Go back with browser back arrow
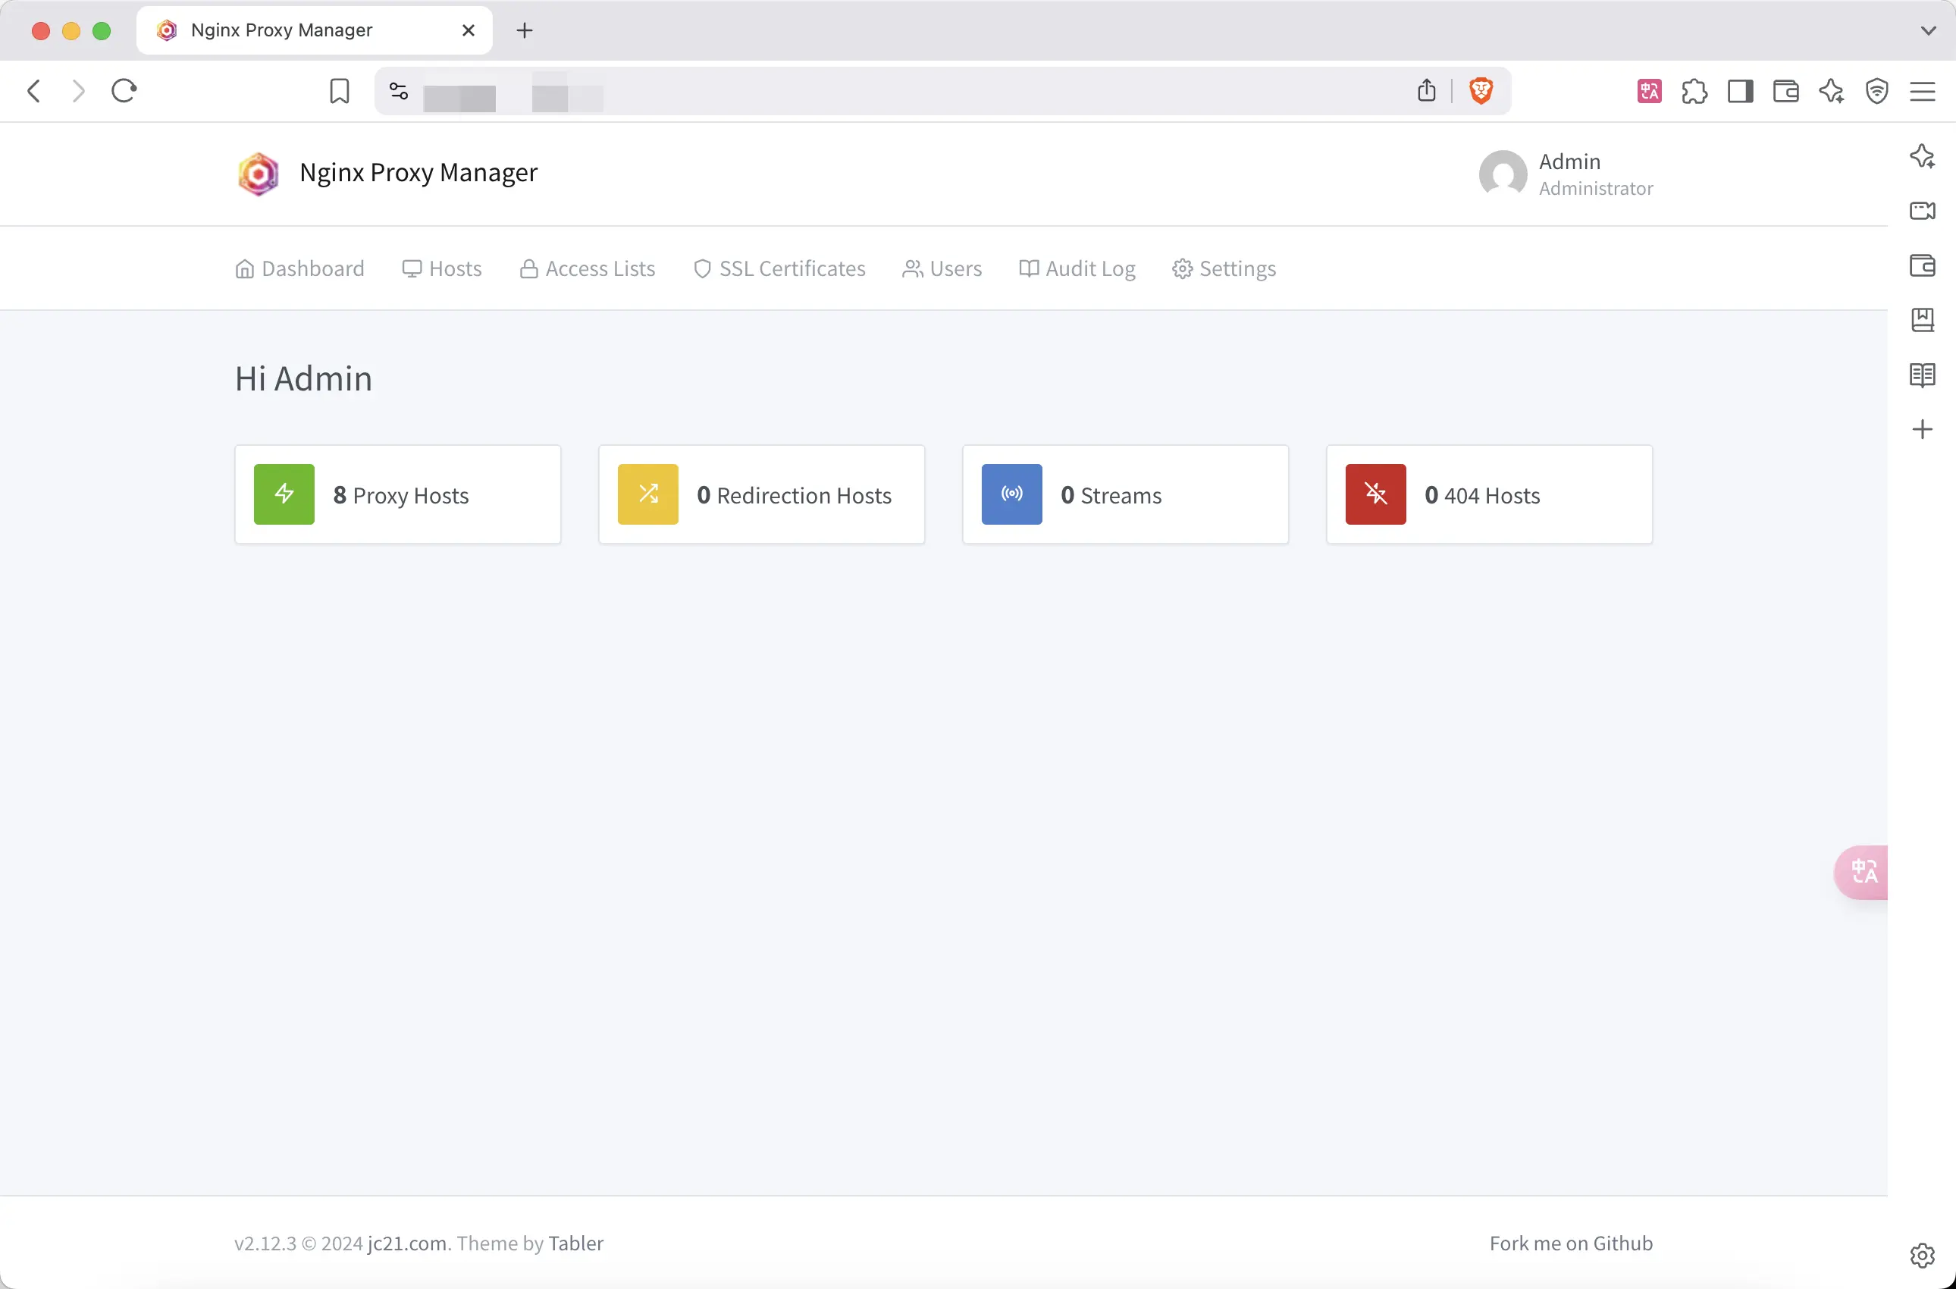Screen dimensions: 1956x1289 click(33, 90)
